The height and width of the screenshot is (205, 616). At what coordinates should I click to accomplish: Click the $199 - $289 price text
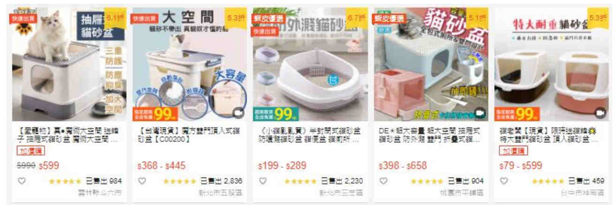(282, 166)
